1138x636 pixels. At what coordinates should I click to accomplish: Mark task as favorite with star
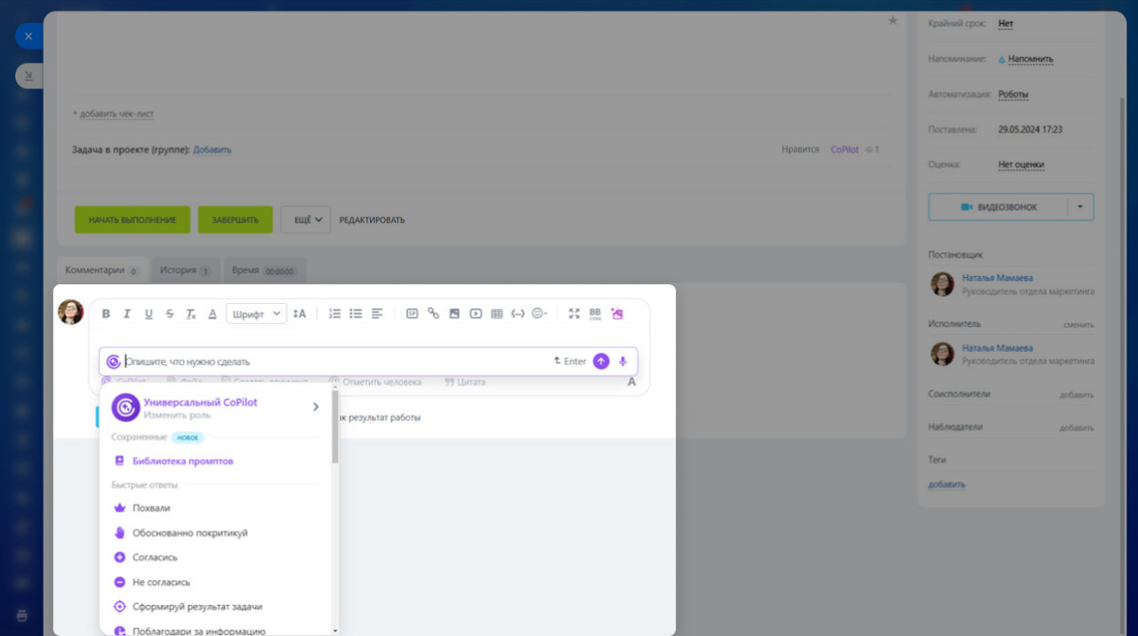[x=893, y=20]
